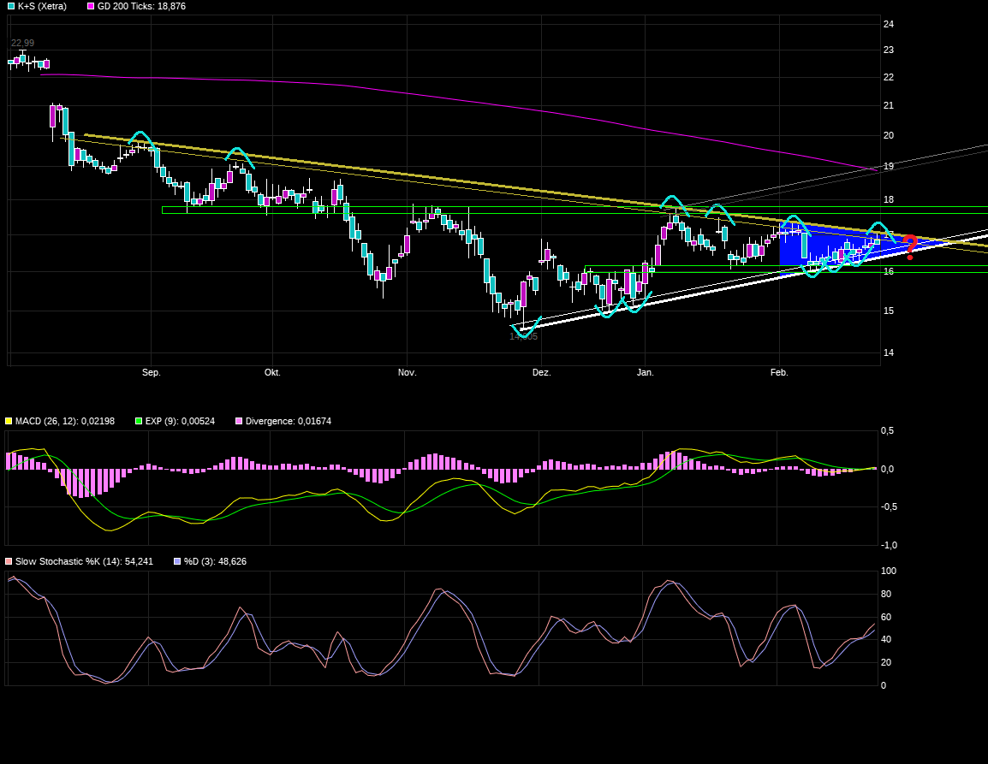Viewport: 988px width, 764px height.
Task: Select Slow Stochastic %K (14): 54,241 label
Action: 85,561
